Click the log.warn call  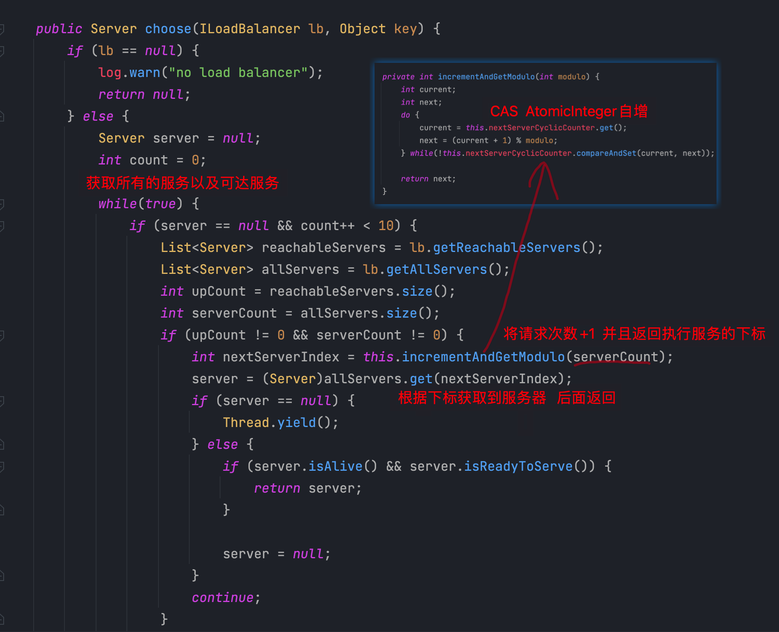(145, 73)
